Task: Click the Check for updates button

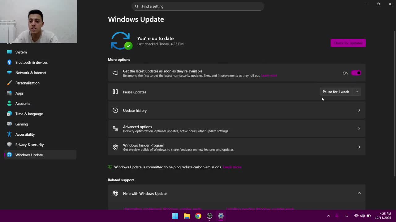Action: 348,43
